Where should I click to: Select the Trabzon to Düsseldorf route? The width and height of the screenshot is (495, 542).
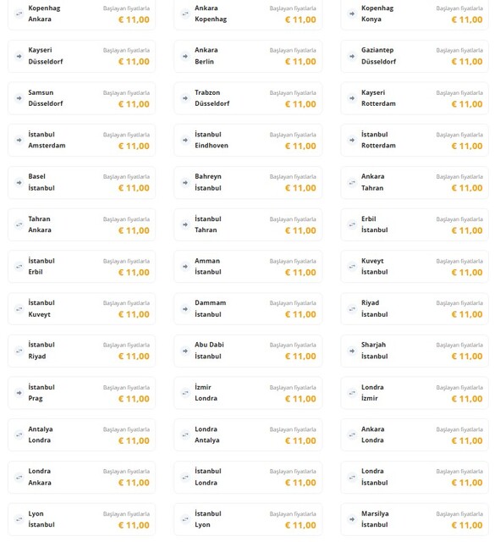click(x=248, y=98)
